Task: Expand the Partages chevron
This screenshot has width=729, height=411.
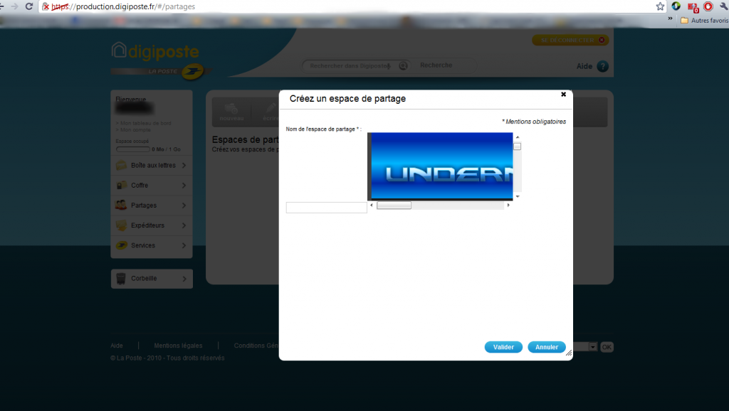Action: (184, 205)
